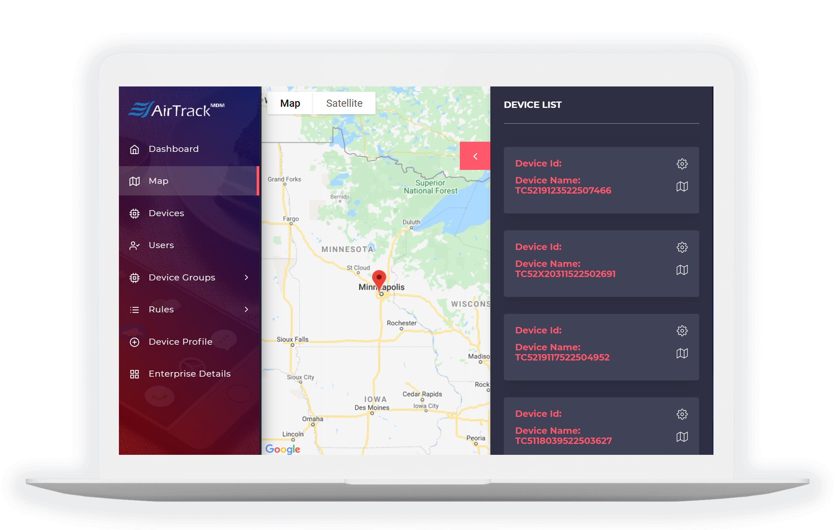Click Bemidji label on the map
Viewport: 835px width, 530px height.
340,197
